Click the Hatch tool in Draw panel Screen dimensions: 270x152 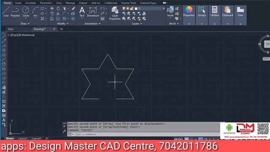pyautogui.click(x=42, y=19)
